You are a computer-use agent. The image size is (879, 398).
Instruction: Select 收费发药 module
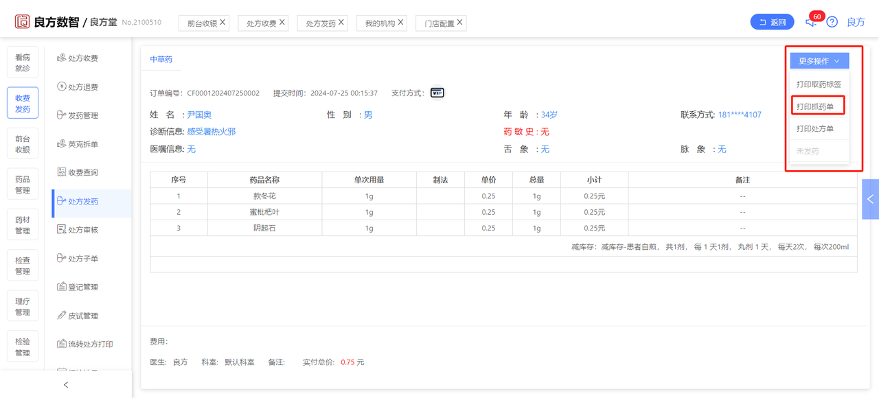[x=23, y=104]
